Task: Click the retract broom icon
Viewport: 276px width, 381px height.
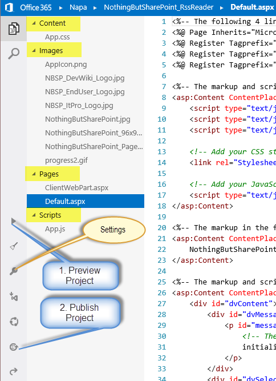Action: (x=14, y=246)
